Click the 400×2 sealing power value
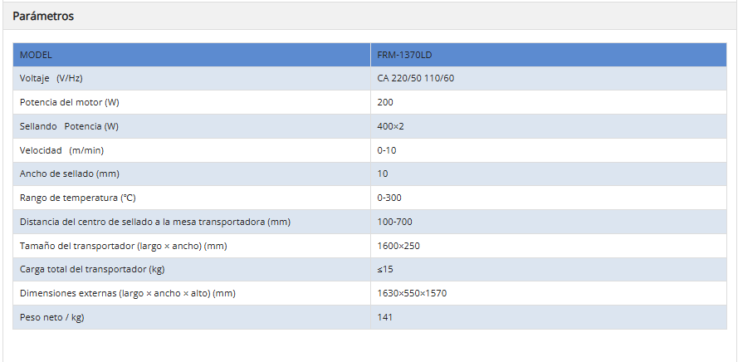This screenshot has height=362, width=738. [390, 126]
